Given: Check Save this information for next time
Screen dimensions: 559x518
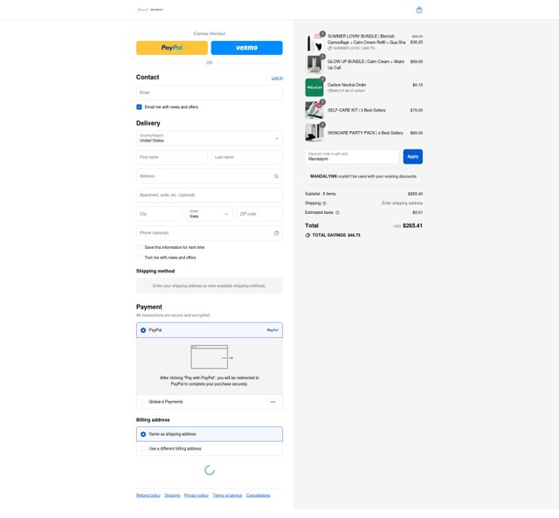Looking at the screenshot, I should tap(139, 247).
